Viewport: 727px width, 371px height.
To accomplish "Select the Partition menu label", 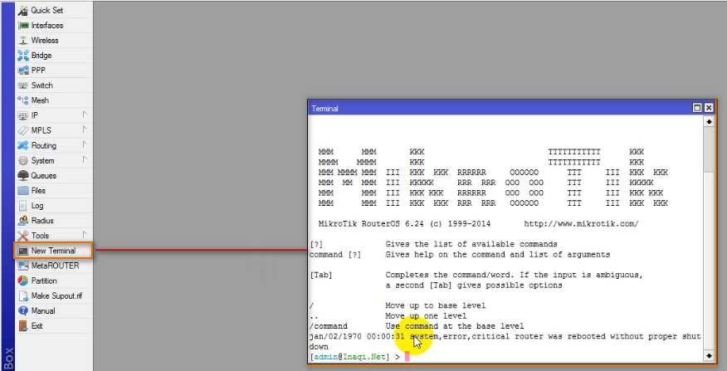I will (44, 281).
